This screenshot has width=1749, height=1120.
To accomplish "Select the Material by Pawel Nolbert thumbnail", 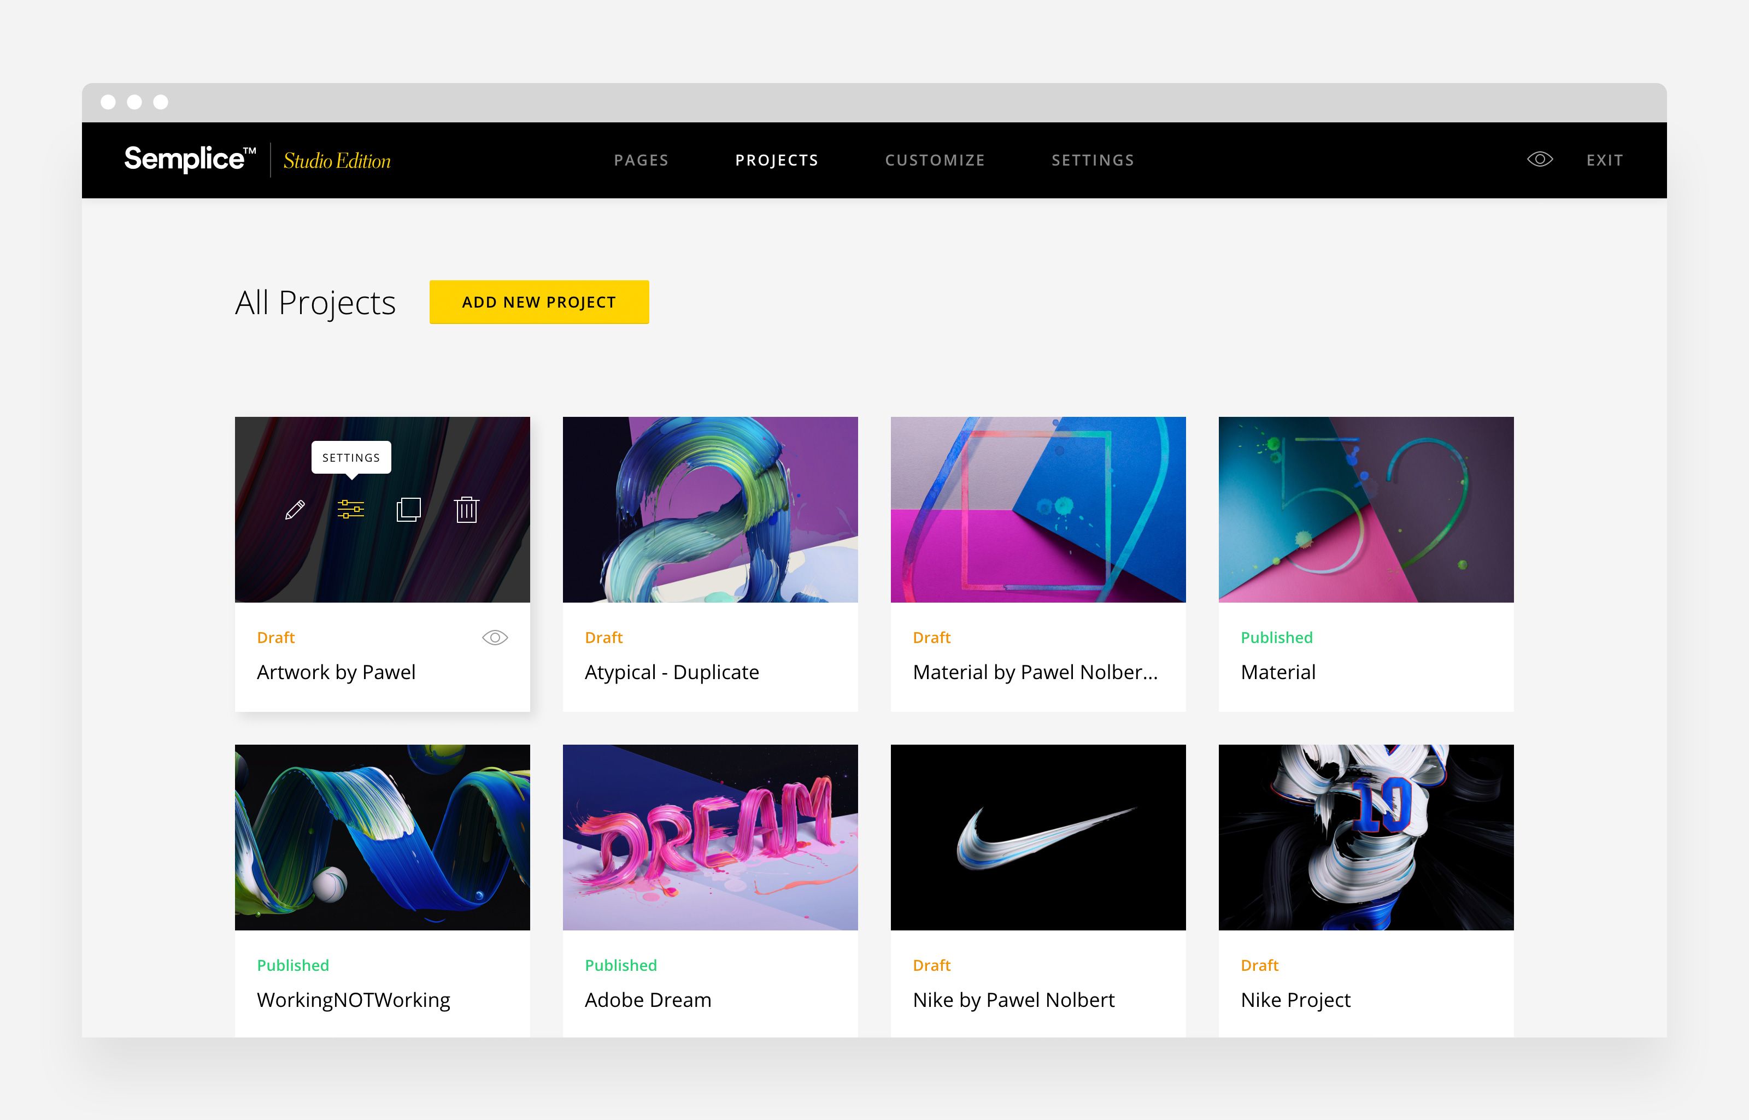I will tap(1037, 509).
